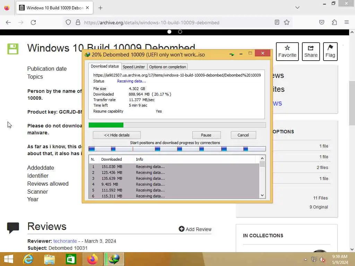Open reviewer techorante profile link
This screenshot has height=266, width=355.
[x=65, y=241]
